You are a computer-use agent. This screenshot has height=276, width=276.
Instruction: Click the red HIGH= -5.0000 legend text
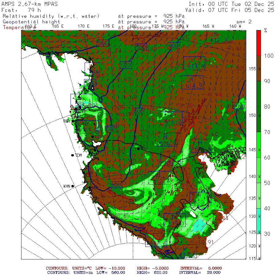click(153, 268)
